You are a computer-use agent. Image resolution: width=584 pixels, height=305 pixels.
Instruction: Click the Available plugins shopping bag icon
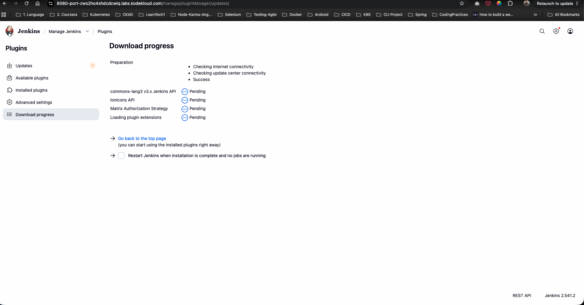point(9,78)
